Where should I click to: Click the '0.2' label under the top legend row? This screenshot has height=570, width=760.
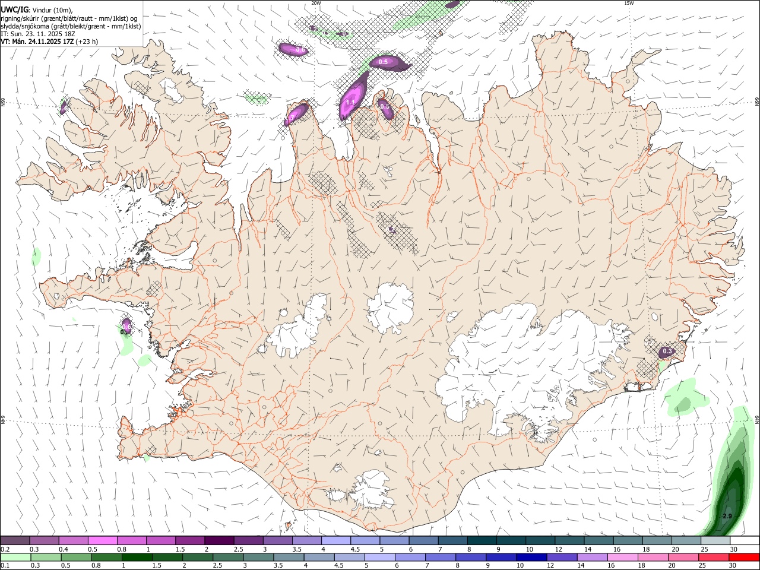coord(5,549)
